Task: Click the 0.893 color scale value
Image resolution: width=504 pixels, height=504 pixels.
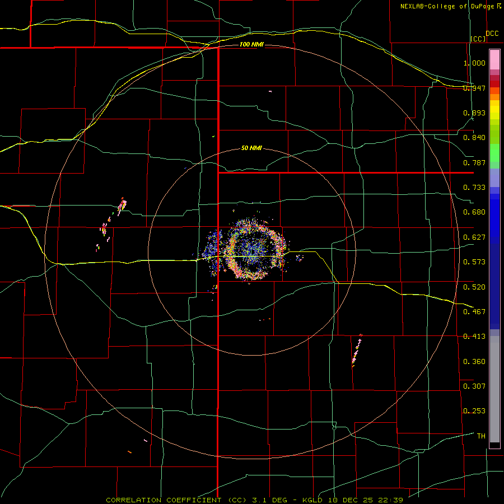Action: point(474,113)
